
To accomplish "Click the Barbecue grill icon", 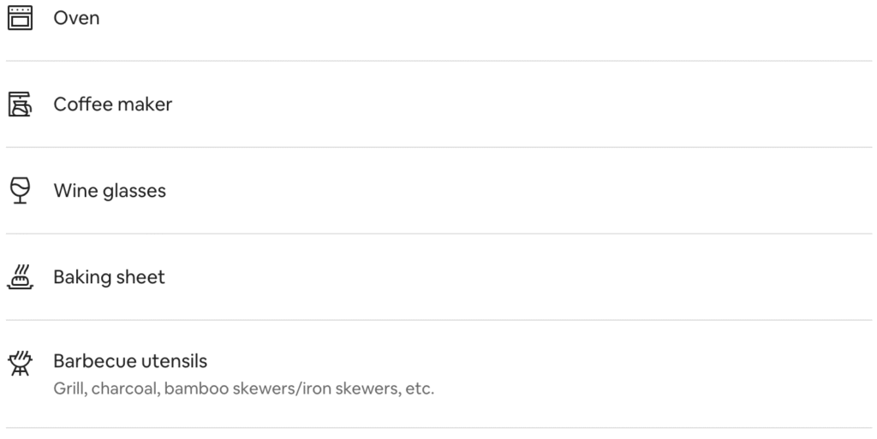I will 21,364.
